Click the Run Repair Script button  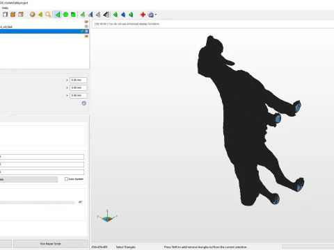point(51,244)
